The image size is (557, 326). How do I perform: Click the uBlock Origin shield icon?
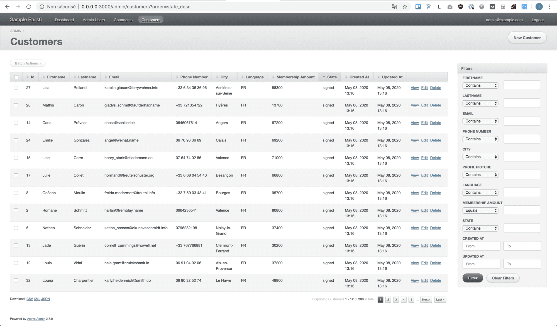click(460, 6)
